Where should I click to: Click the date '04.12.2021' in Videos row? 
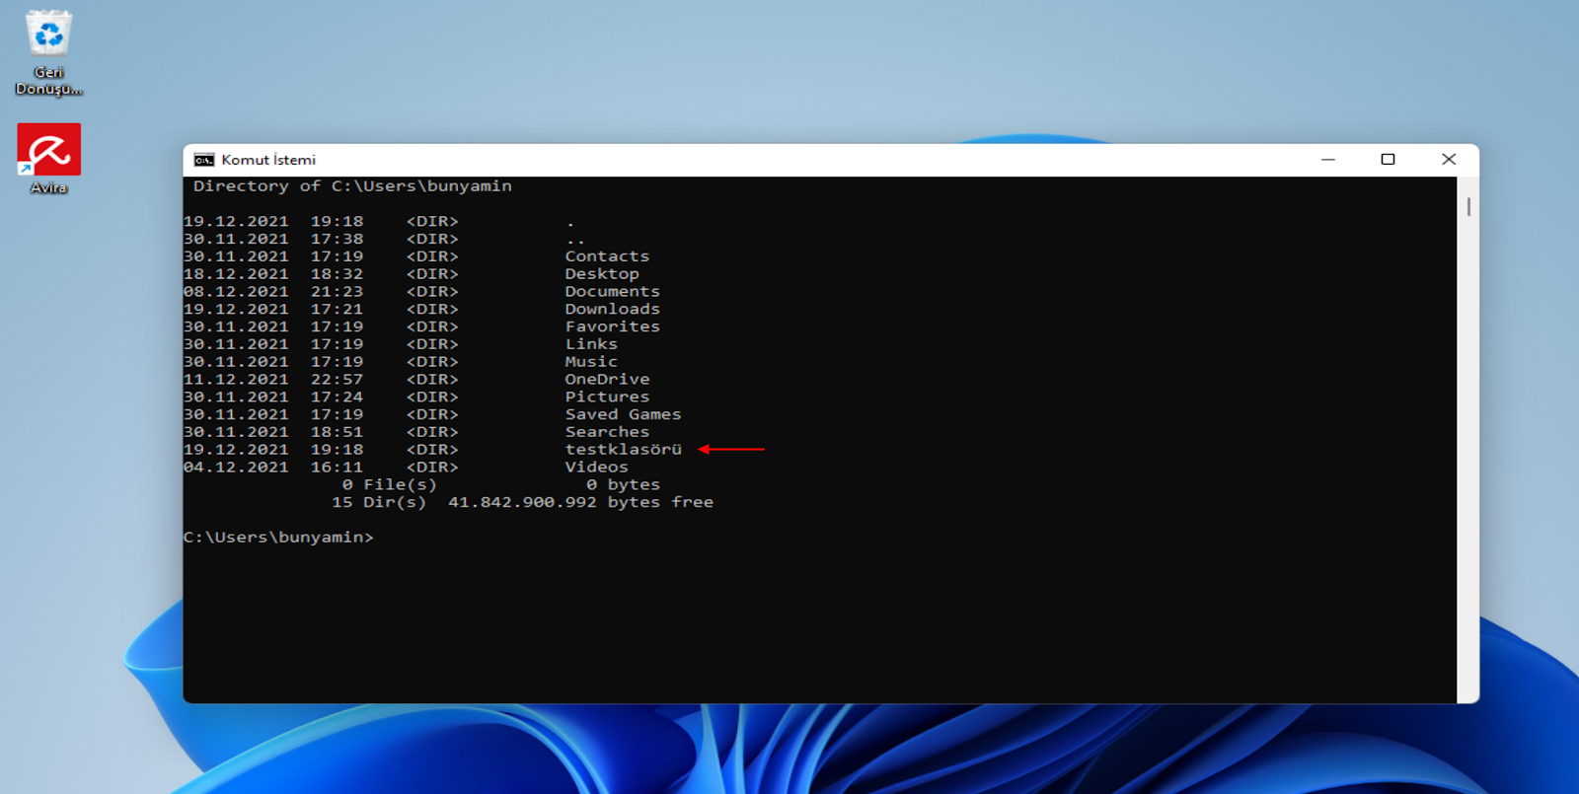pos(236,468)
